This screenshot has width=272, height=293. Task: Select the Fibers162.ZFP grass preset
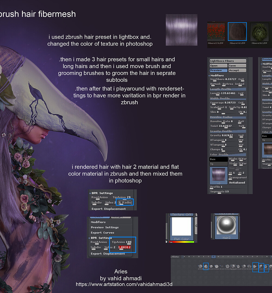(x=259, y=32)
